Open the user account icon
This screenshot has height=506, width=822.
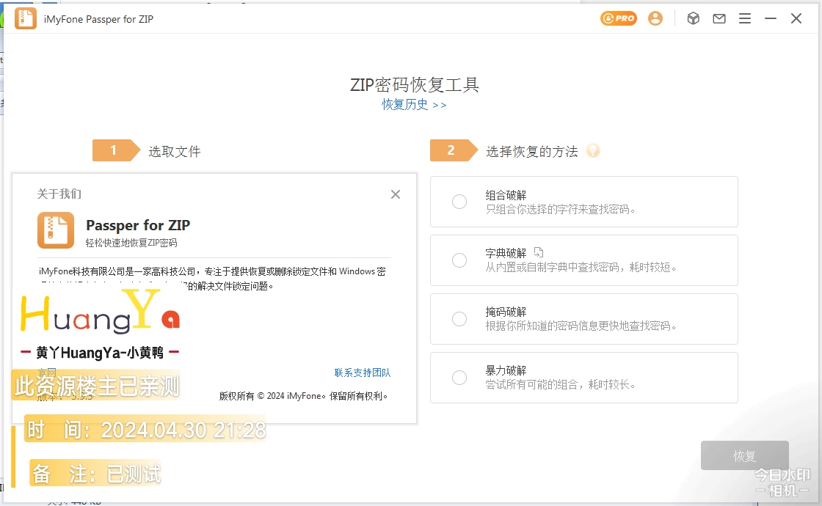pyautogui.click(x=655, y=18)
